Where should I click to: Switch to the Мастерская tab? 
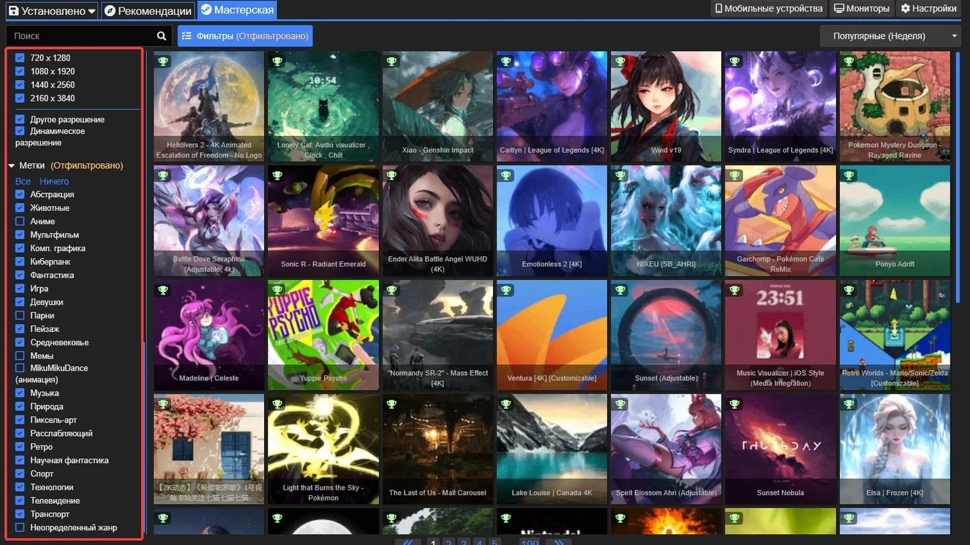click(237, 10)
